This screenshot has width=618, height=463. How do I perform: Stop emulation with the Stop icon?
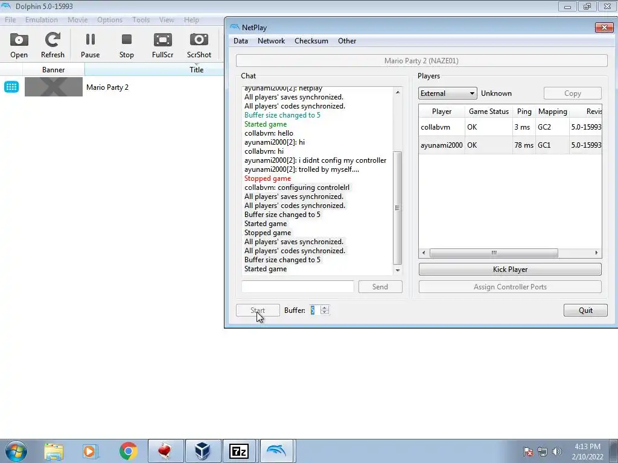127,45
